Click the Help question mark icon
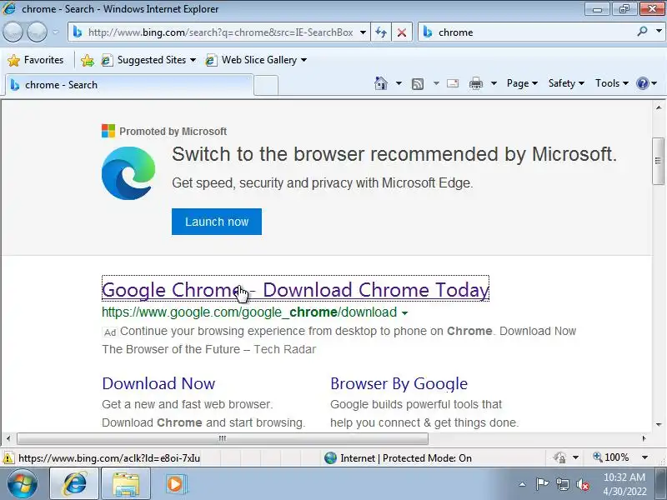The image size is (667, 500). point(642,83)
